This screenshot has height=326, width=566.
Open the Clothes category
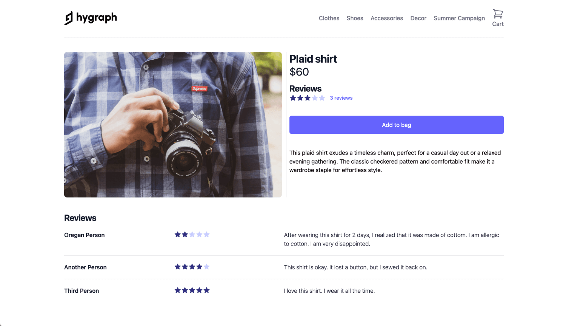pos(329,18)
